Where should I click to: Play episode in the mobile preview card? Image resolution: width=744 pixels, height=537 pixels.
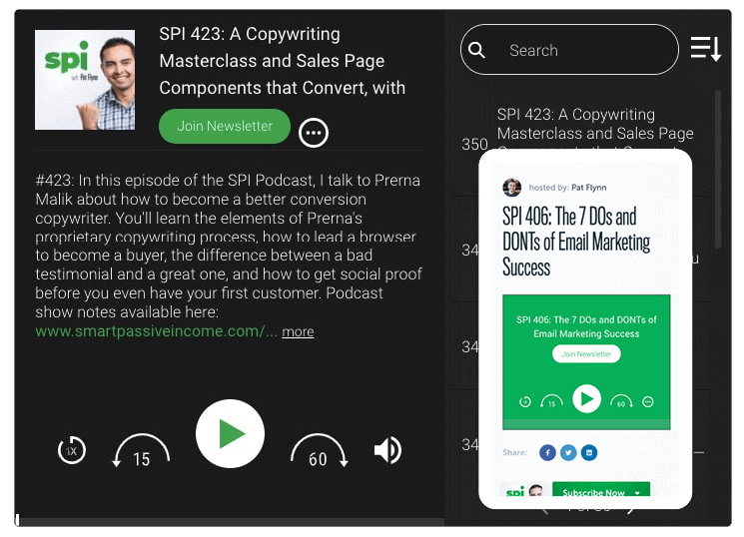coord(586,399)
